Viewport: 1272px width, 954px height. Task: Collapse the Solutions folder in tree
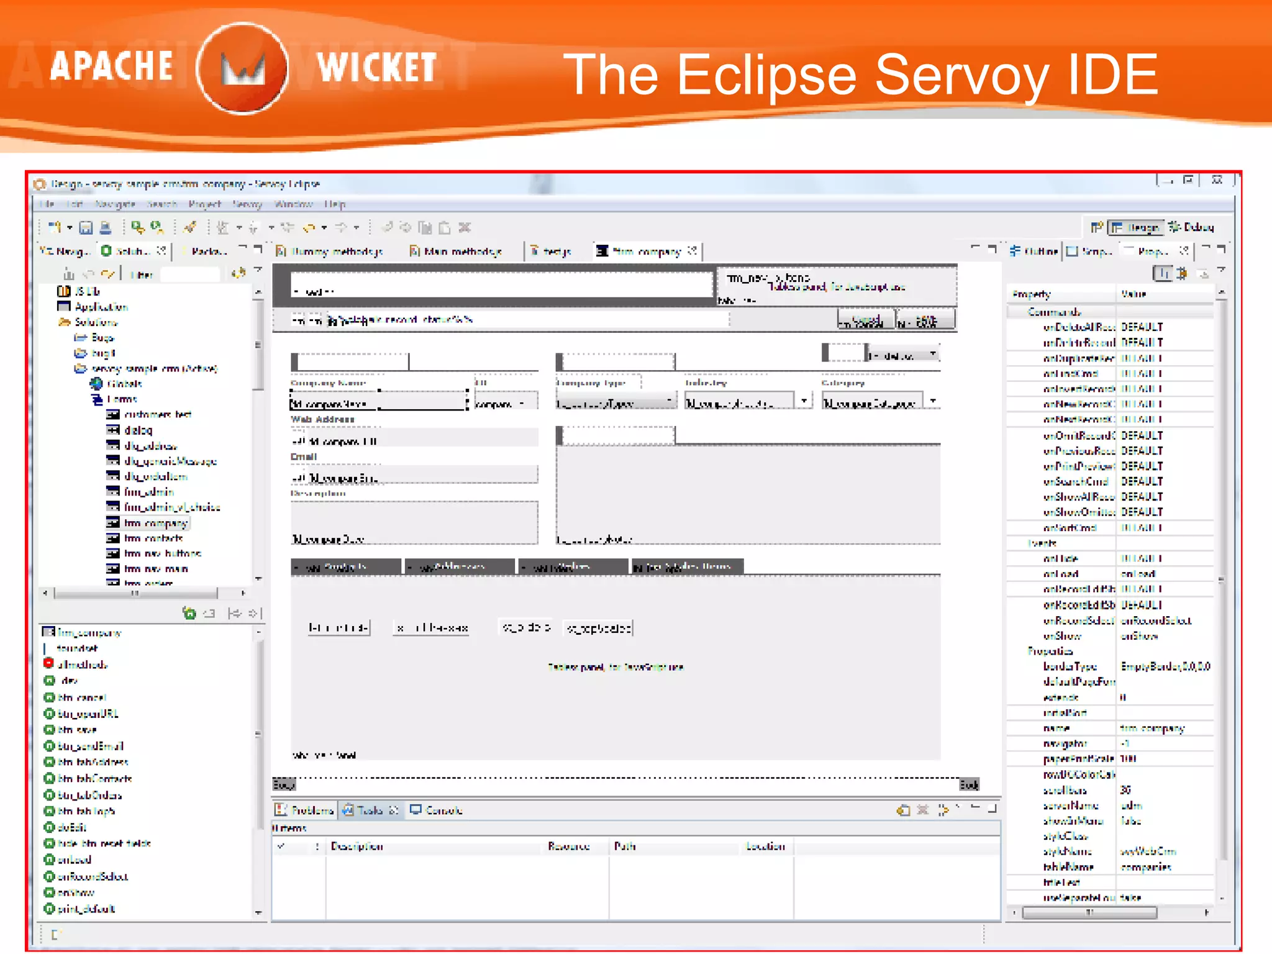(x=64, y=322)
